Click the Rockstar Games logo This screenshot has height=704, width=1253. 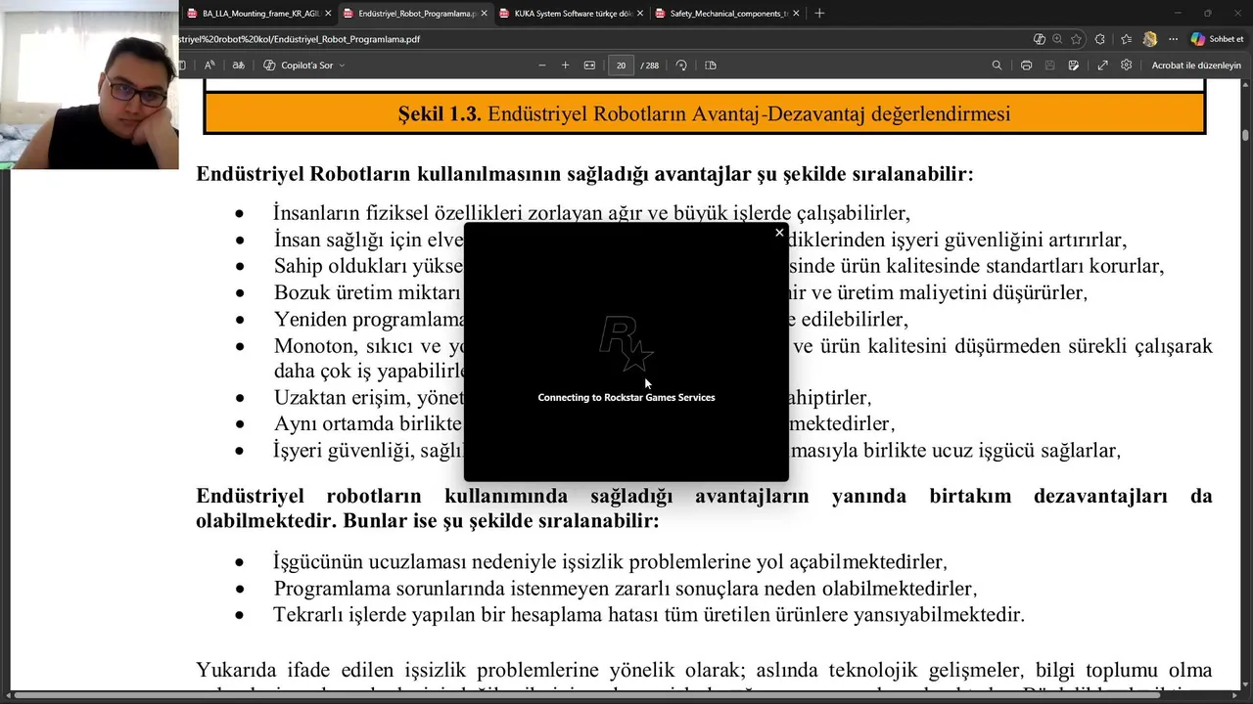626,344
